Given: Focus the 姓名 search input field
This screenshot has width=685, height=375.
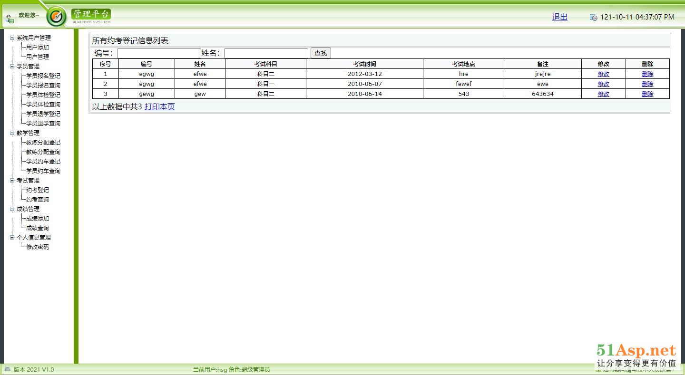Looking at the screenshot, I should pyautogui.click(x=266, y=53).
